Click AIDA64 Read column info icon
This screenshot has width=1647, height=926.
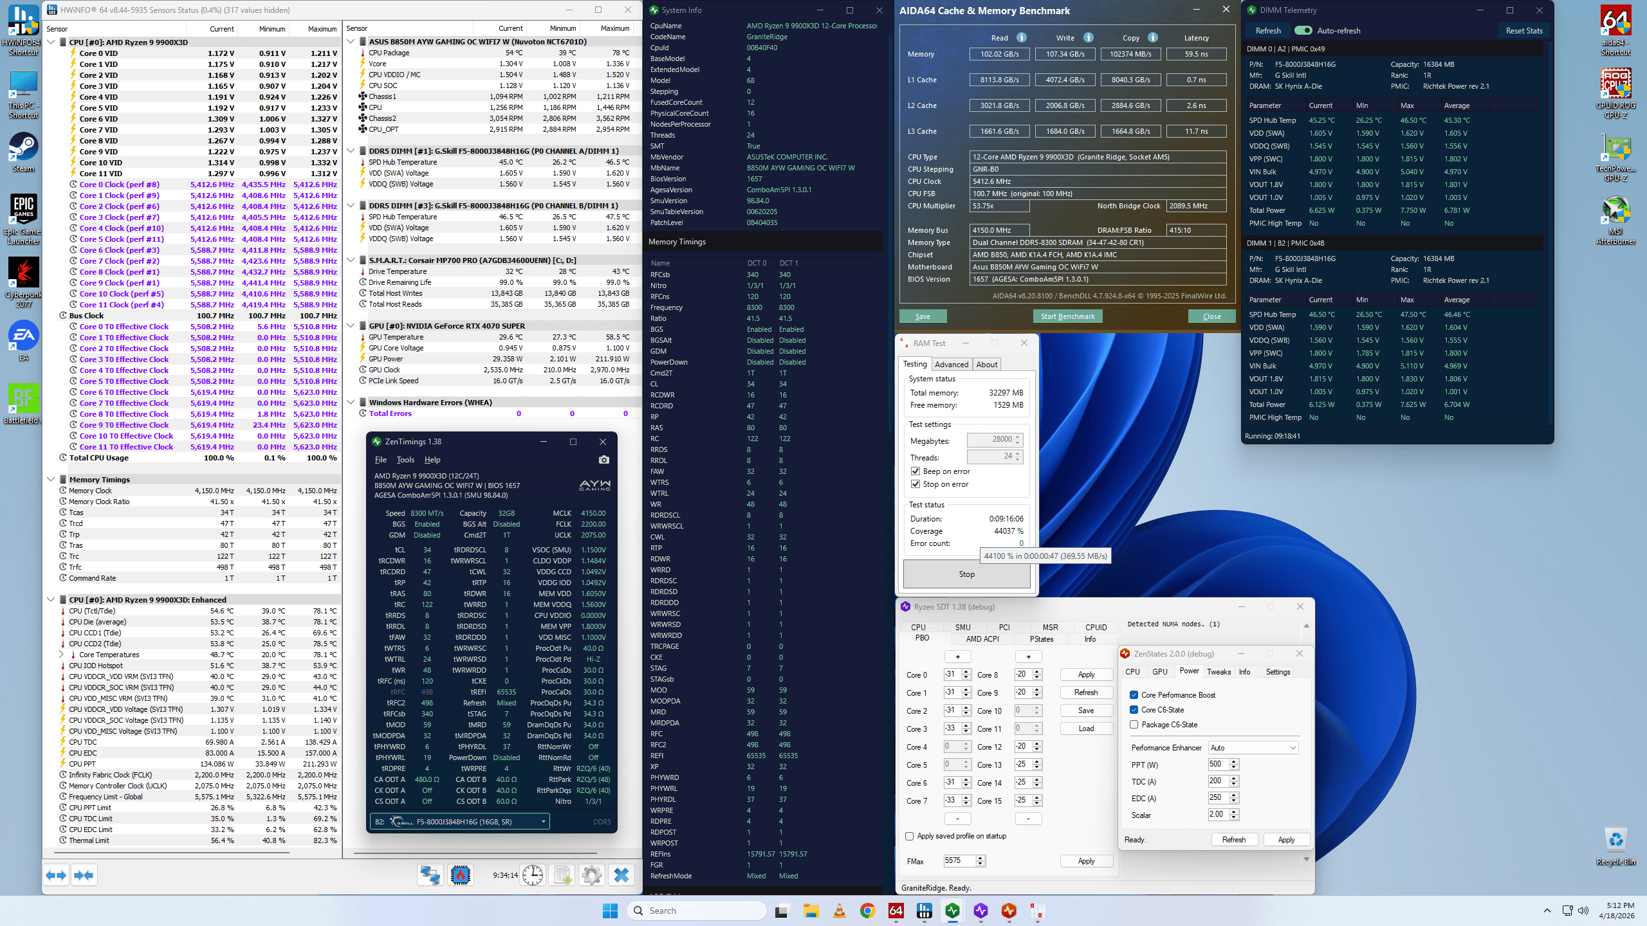point(1022,37)
